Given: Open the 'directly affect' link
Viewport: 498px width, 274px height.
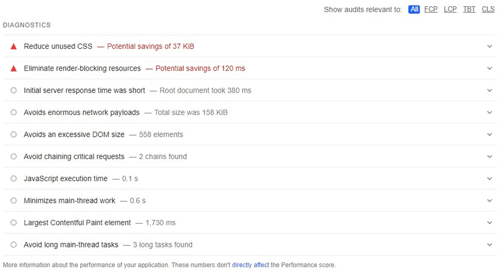Looking at the screenshot, I should (x=250, y=265).
